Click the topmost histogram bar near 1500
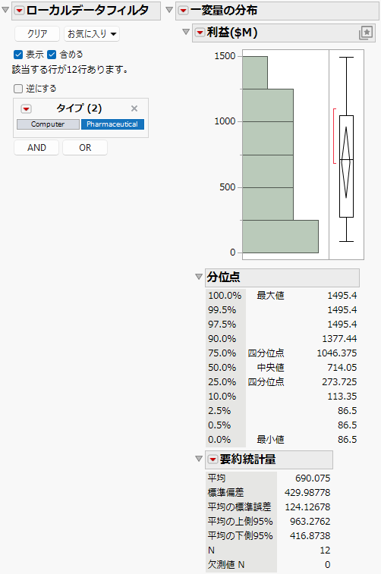This screenshot has width=381, height=574. 255,73
